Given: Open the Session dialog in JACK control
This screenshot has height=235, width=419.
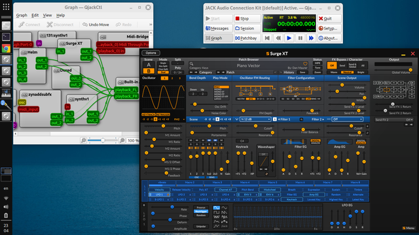Looking at the screenshot, I should pyautogui.click(x=247, y=28).
